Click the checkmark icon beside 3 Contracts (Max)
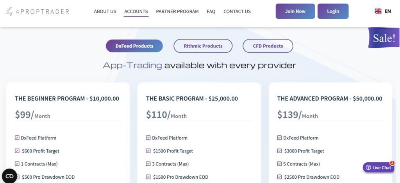The width and height of the screenshot is (400, 183). click(x=148, y=164)
